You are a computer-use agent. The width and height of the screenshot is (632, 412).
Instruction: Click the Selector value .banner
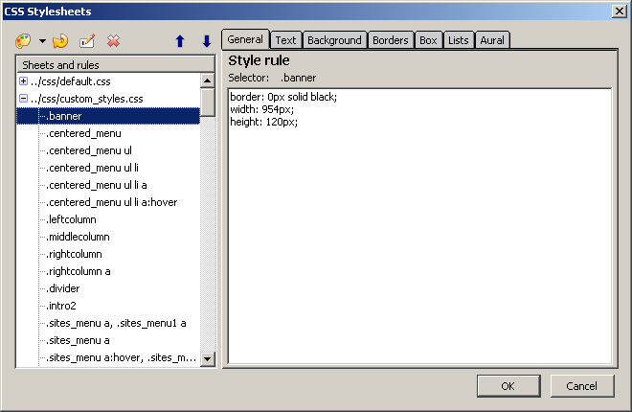[x=298, y=78]
